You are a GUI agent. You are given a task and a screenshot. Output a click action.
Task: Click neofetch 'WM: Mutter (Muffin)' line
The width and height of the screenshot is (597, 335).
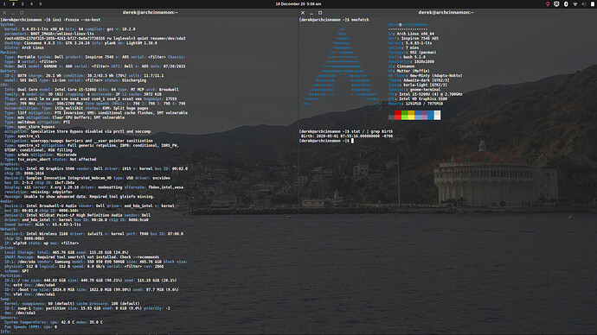tap(409, 71)
